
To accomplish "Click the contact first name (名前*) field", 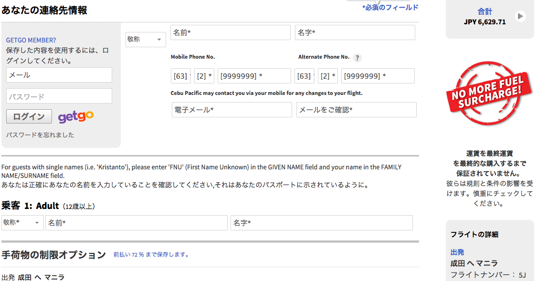I will (x=231, y=32).
